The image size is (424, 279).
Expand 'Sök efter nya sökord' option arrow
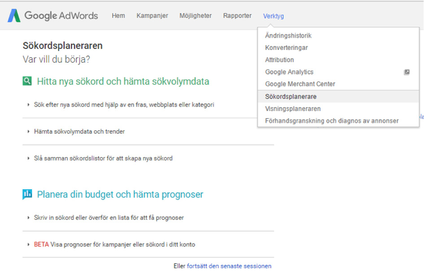tap(28, 105)
